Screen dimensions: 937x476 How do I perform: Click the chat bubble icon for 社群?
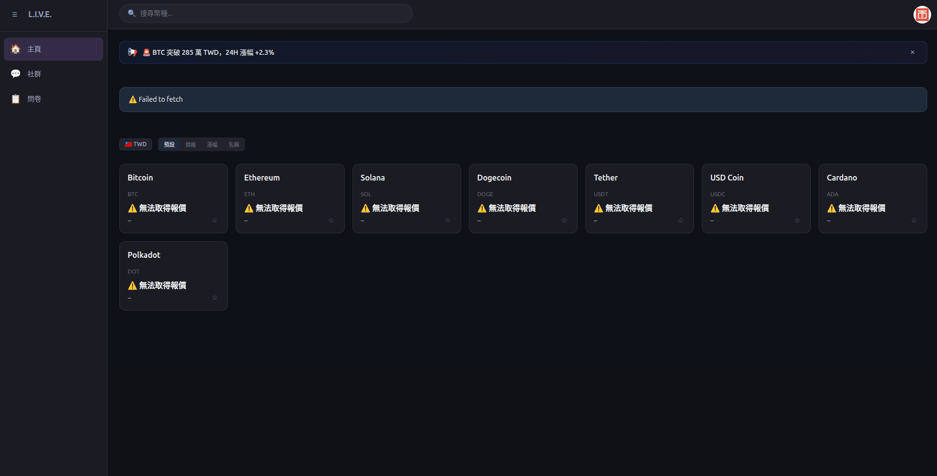tap(16, 74)
